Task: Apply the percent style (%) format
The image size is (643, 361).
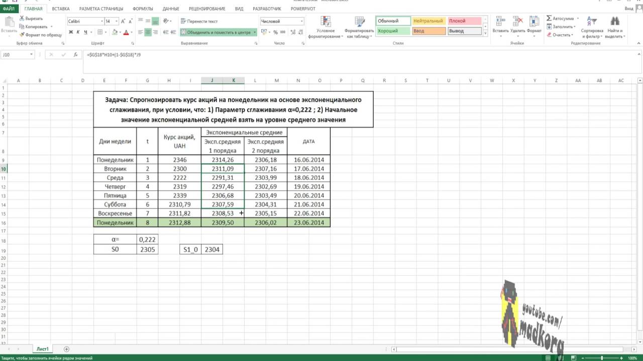Action: (x=275, y=32)
